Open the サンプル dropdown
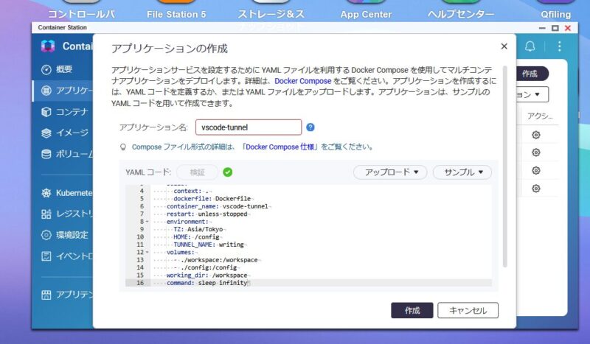This screenshot has width=590, height=344. pyautogui.click(x=462, y=172)
